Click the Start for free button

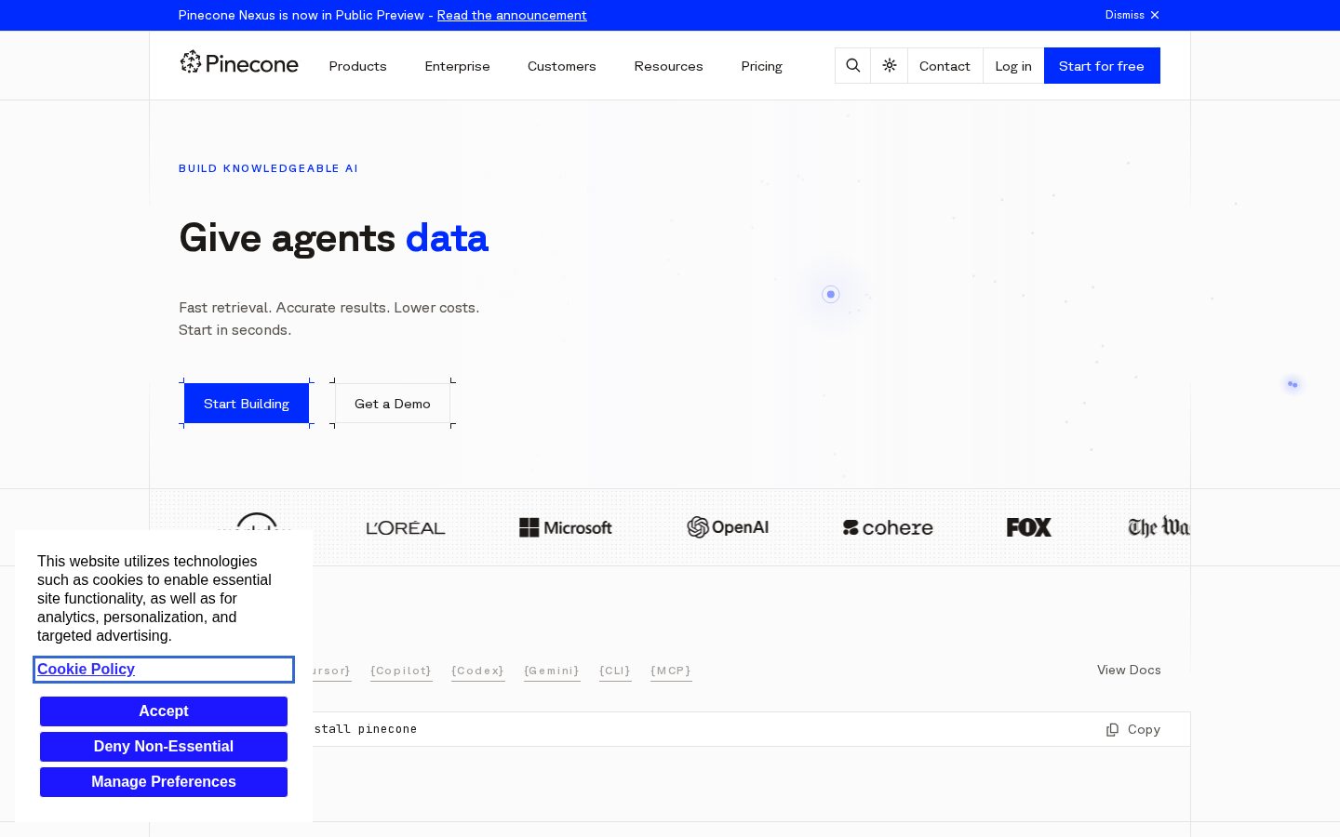point(1102,65)
